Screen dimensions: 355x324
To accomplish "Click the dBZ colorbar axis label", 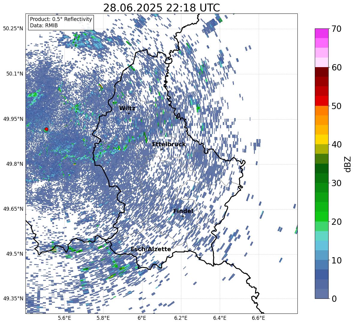I will coord(348,164).
